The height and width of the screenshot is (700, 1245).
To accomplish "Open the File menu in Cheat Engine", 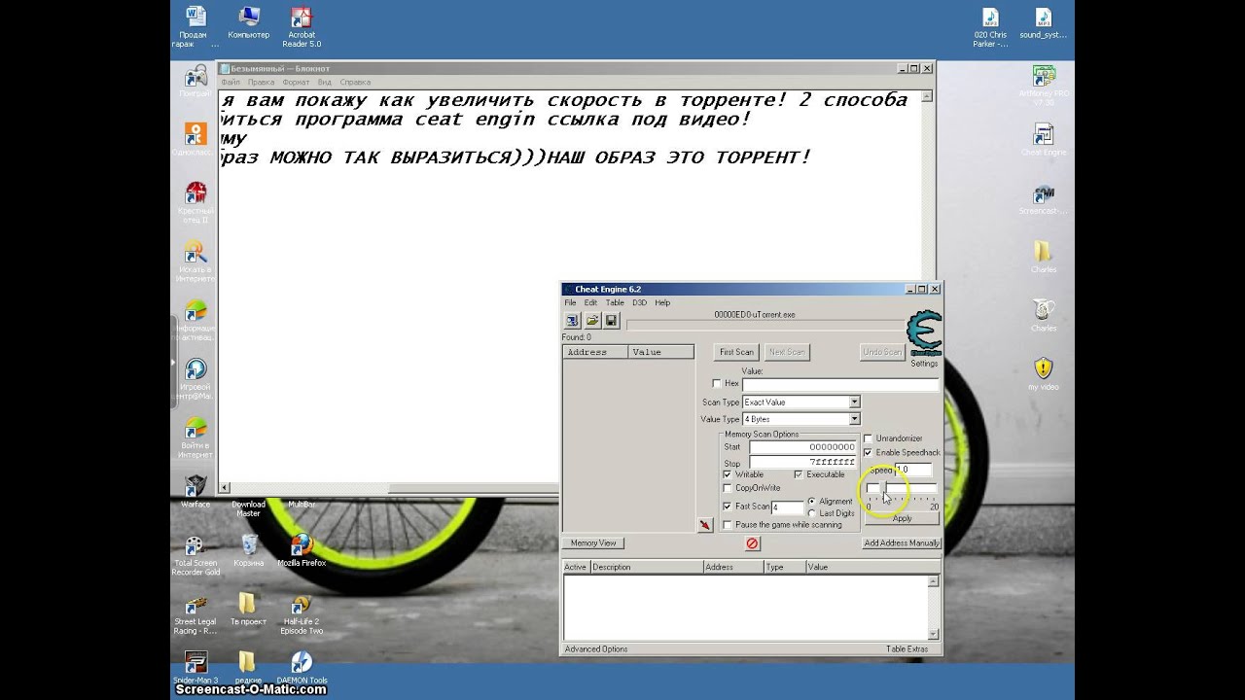I will [x=571, y=303].
